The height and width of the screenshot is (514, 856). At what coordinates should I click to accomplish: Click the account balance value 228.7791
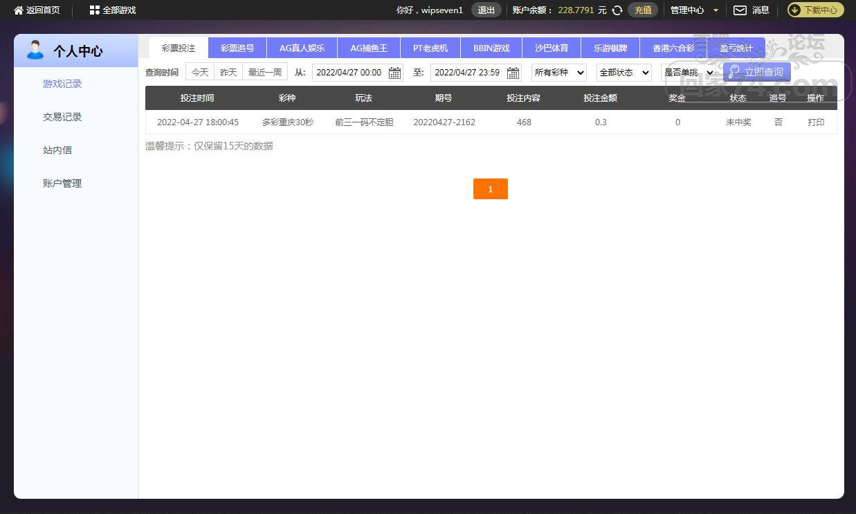pos(576,10)
